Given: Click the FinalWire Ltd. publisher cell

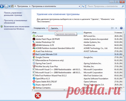Looking at the screenshot, I should point(89,45).
